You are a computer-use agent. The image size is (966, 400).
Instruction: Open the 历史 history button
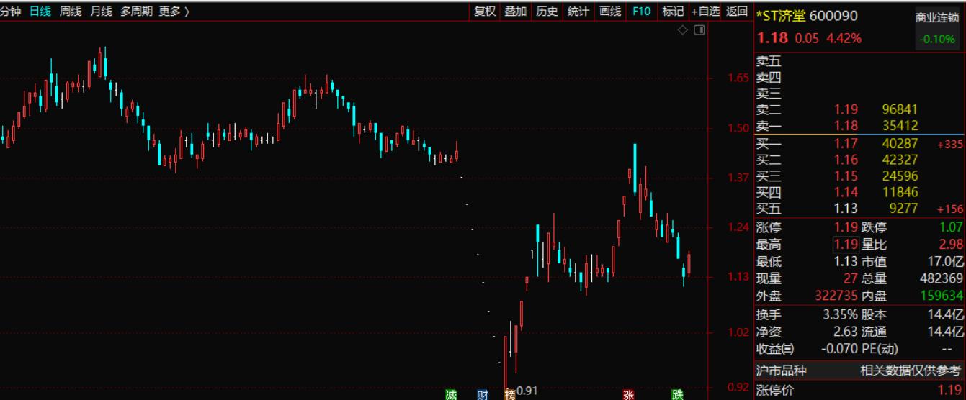coord(547,11)
